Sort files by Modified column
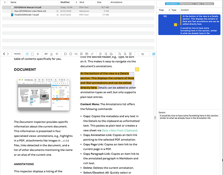Screen dimensions: 223x175 click(65, 2)
